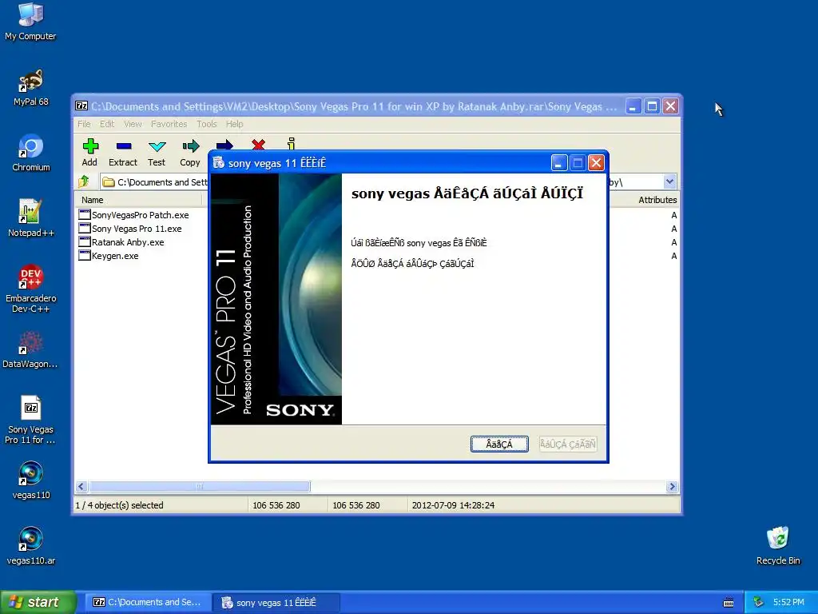This screenshot has height=614, width=818.
Task: Select the Notepad++ desktop icon
Action: pyautogui.click(x=31, y=219)
